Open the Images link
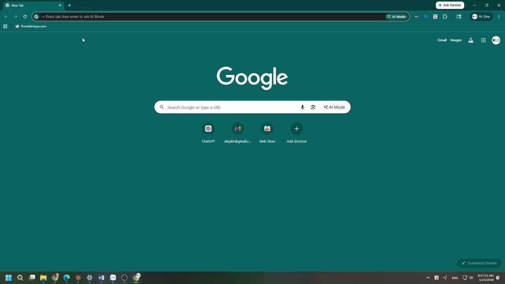505x284 pixels. 456,40
